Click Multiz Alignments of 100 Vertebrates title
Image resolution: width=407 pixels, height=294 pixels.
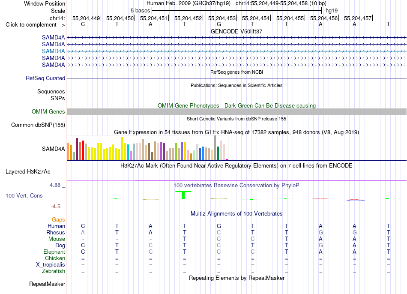click(236, 214)
